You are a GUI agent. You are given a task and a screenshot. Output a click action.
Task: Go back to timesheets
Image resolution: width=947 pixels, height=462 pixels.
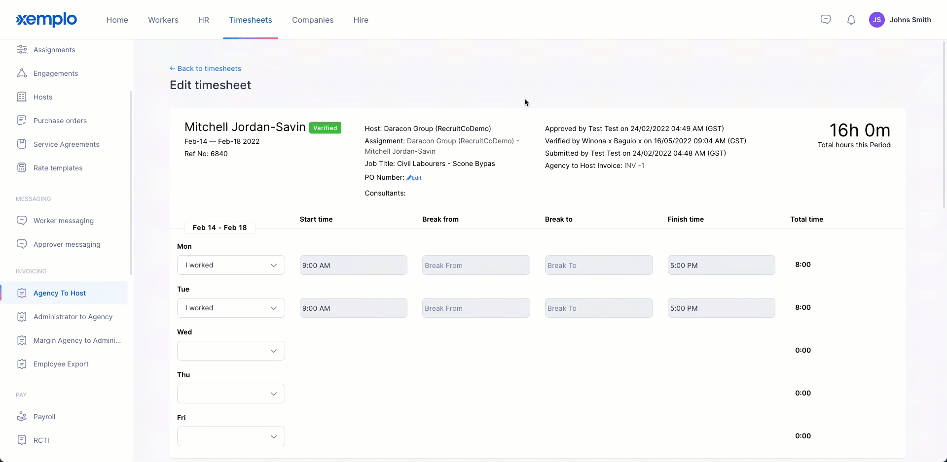click(x=205, y=68)
